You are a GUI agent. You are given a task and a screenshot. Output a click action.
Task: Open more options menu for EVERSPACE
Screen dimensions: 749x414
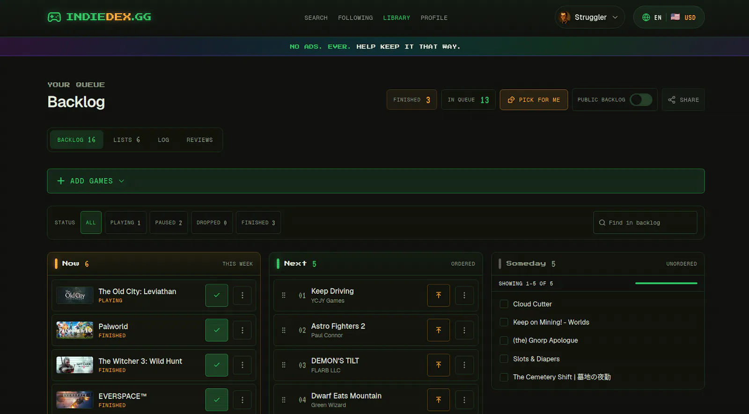tap(242, 400)
